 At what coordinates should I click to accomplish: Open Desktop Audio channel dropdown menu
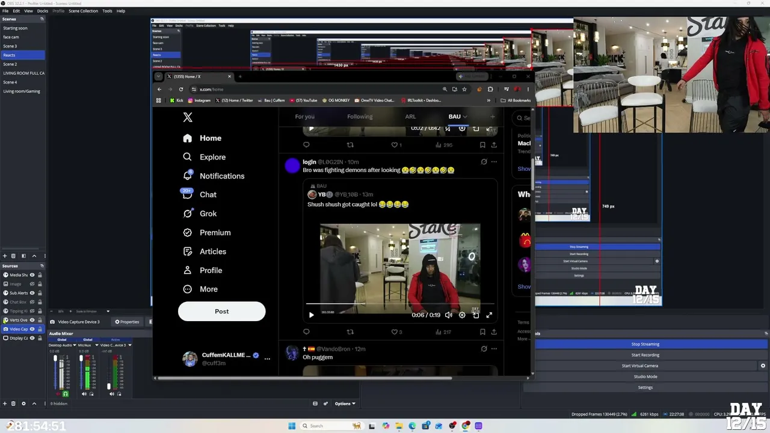[75, 345]
